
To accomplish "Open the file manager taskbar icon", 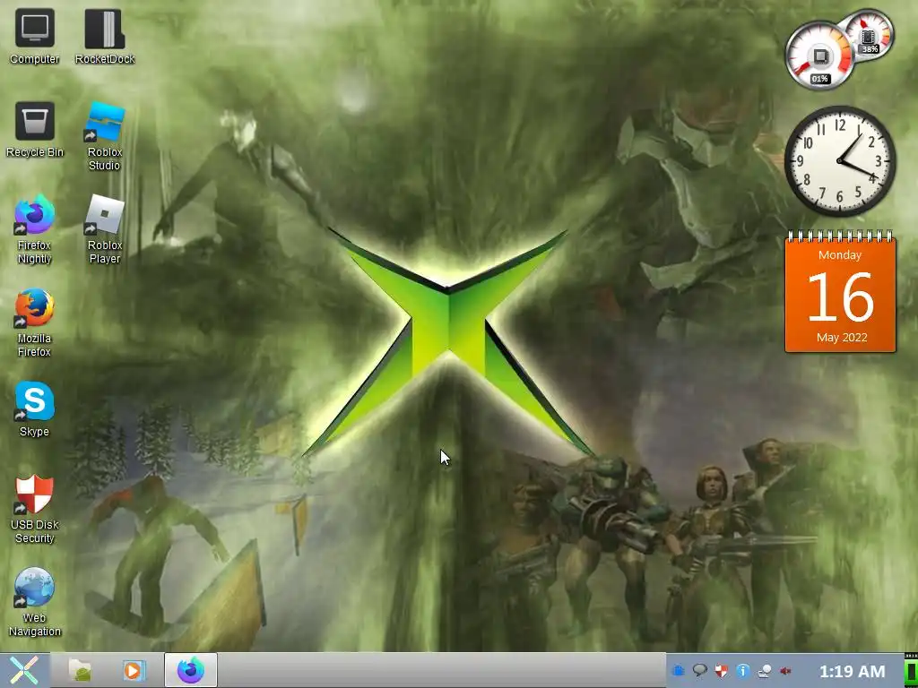I will pyautogui.click(x=80, y=670).
